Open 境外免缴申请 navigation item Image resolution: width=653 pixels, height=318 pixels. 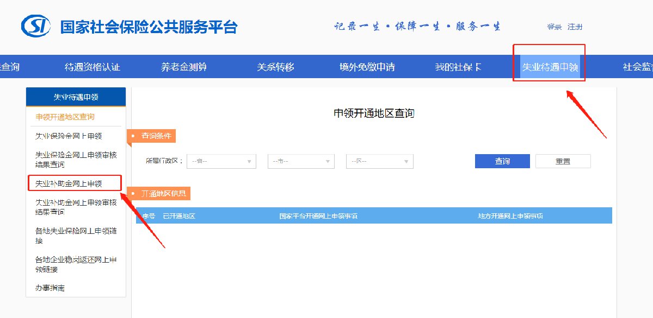(367, 67)
